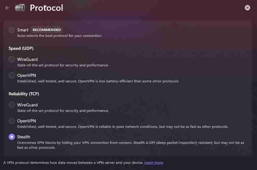Click OpenVPN battery-efficiency description under Speed
This screenshot has width=257, height=170.
pos(98,81)
